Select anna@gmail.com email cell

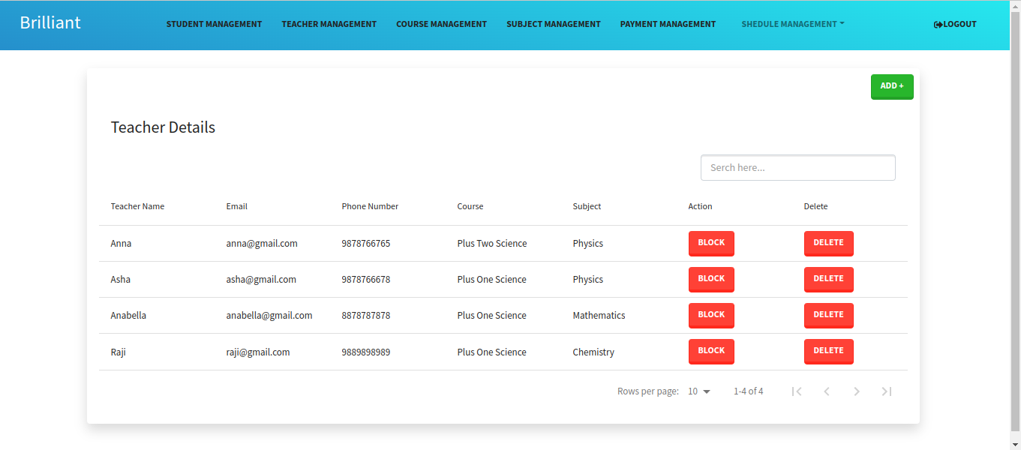coord(262,244)
